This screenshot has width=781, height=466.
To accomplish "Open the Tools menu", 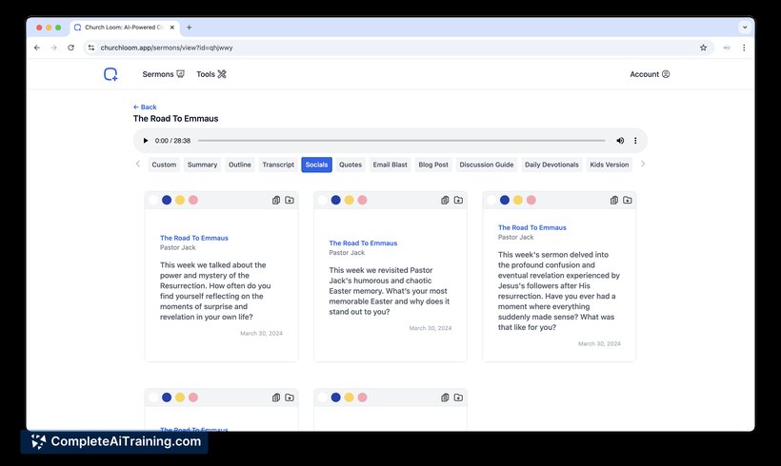I will (x=211, y=74).
